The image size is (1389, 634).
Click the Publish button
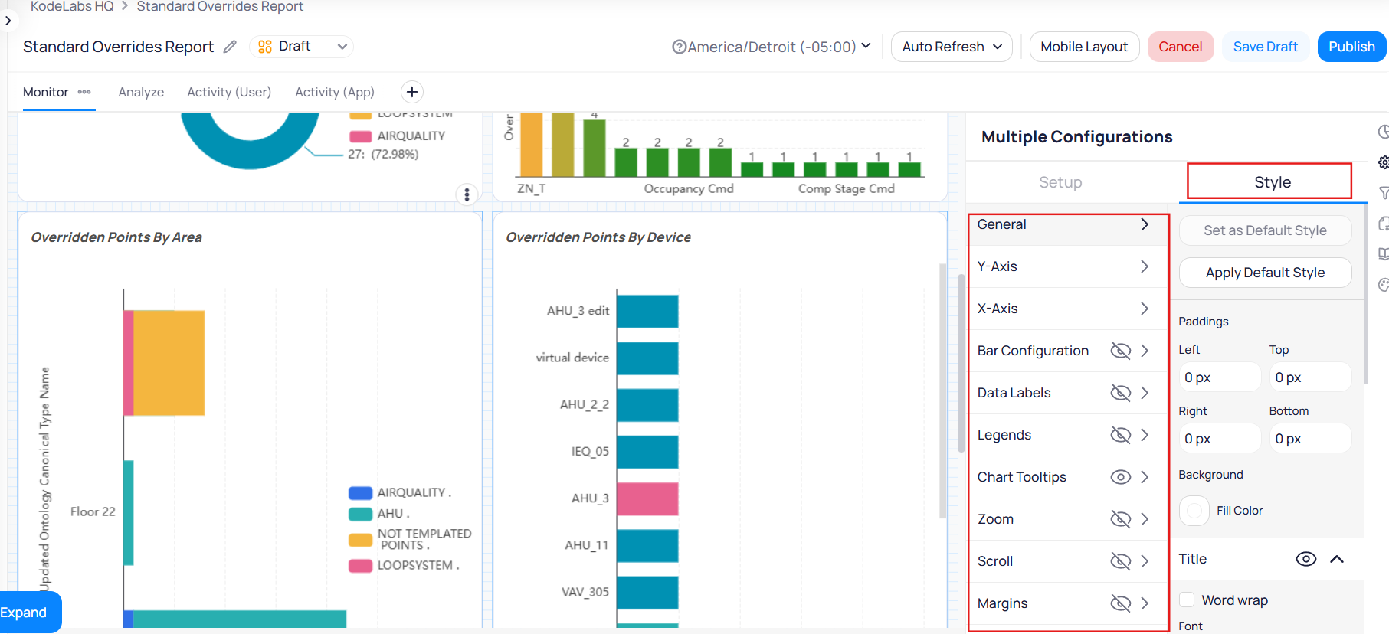(x=1351, y=47)
